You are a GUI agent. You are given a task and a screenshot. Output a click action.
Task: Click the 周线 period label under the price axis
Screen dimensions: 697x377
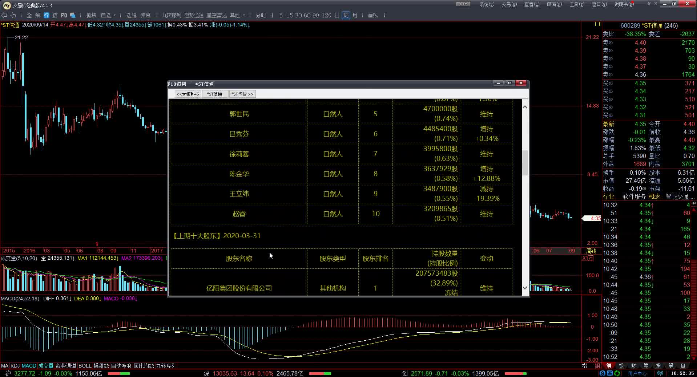pos(591,251)
